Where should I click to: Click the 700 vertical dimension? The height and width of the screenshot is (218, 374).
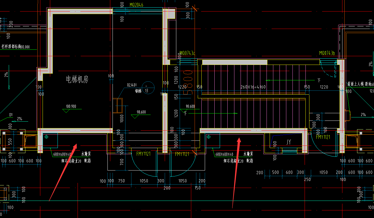(122, 162)
